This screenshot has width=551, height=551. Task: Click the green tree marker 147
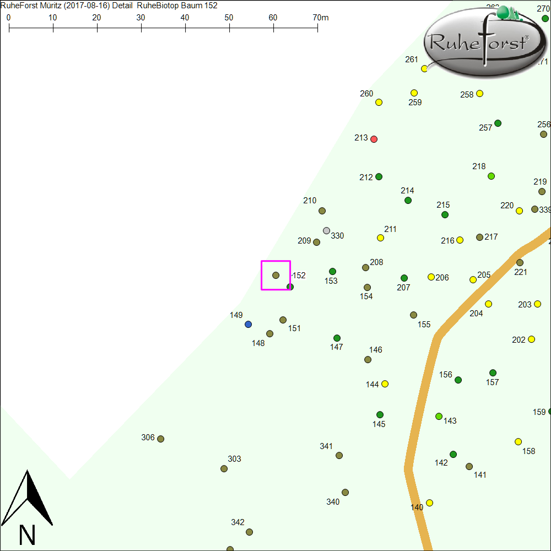337,338
